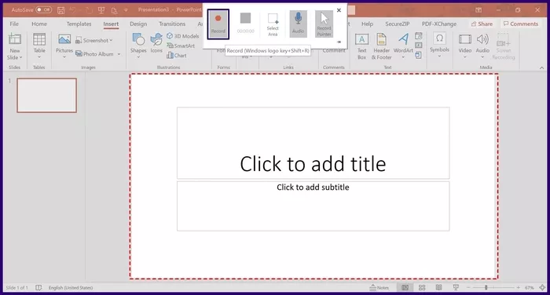
Task: Insert a Chart
Action: 177,56
